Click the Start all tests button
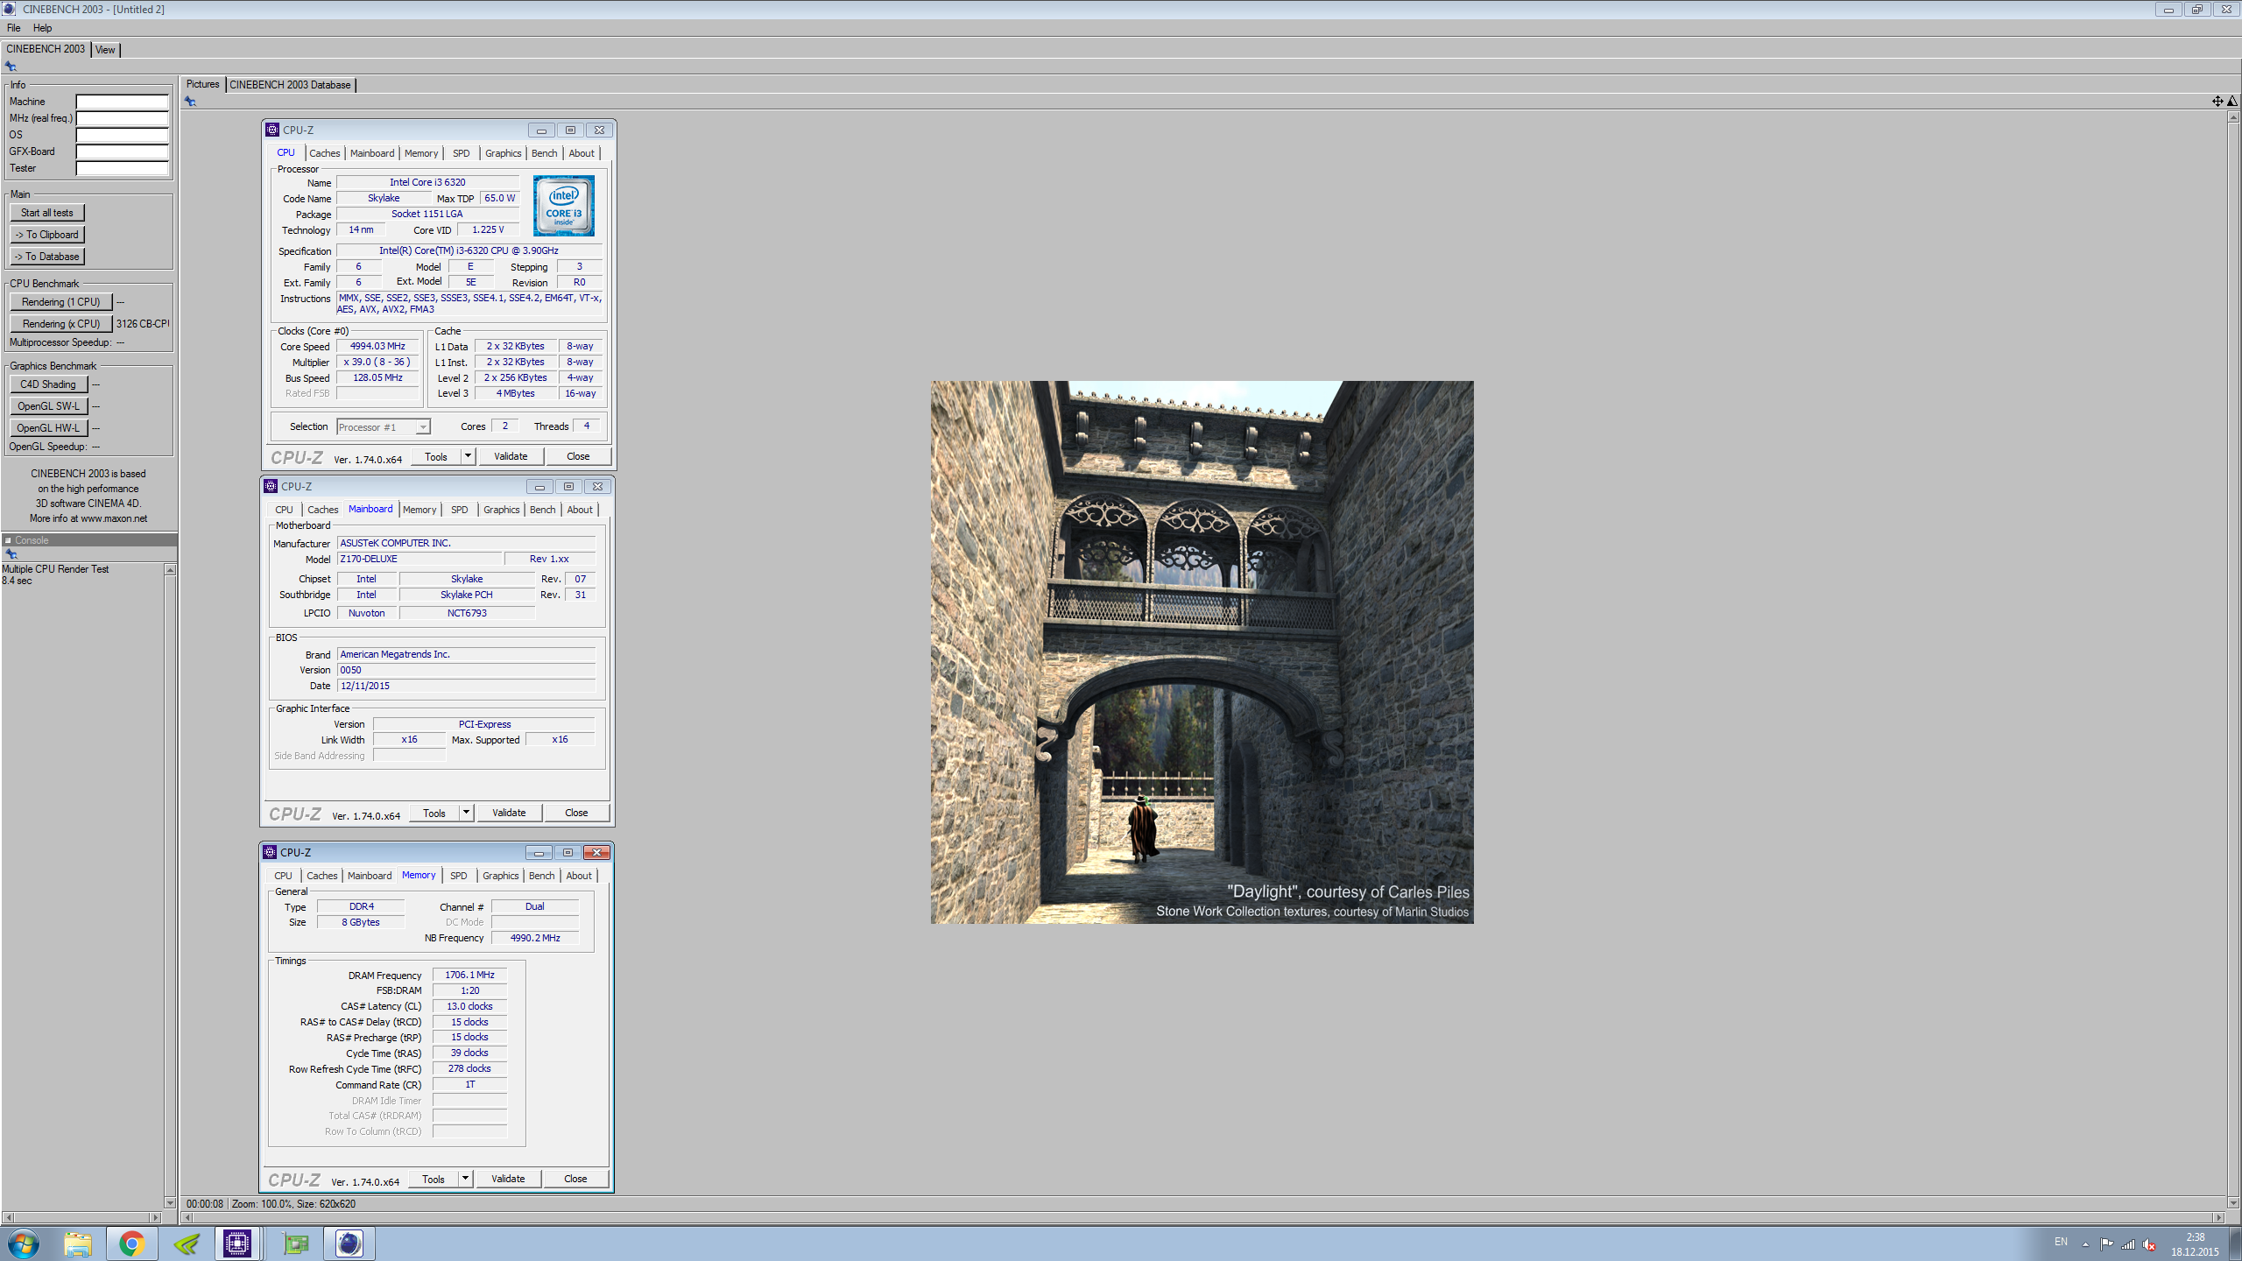 click(47, 213)
